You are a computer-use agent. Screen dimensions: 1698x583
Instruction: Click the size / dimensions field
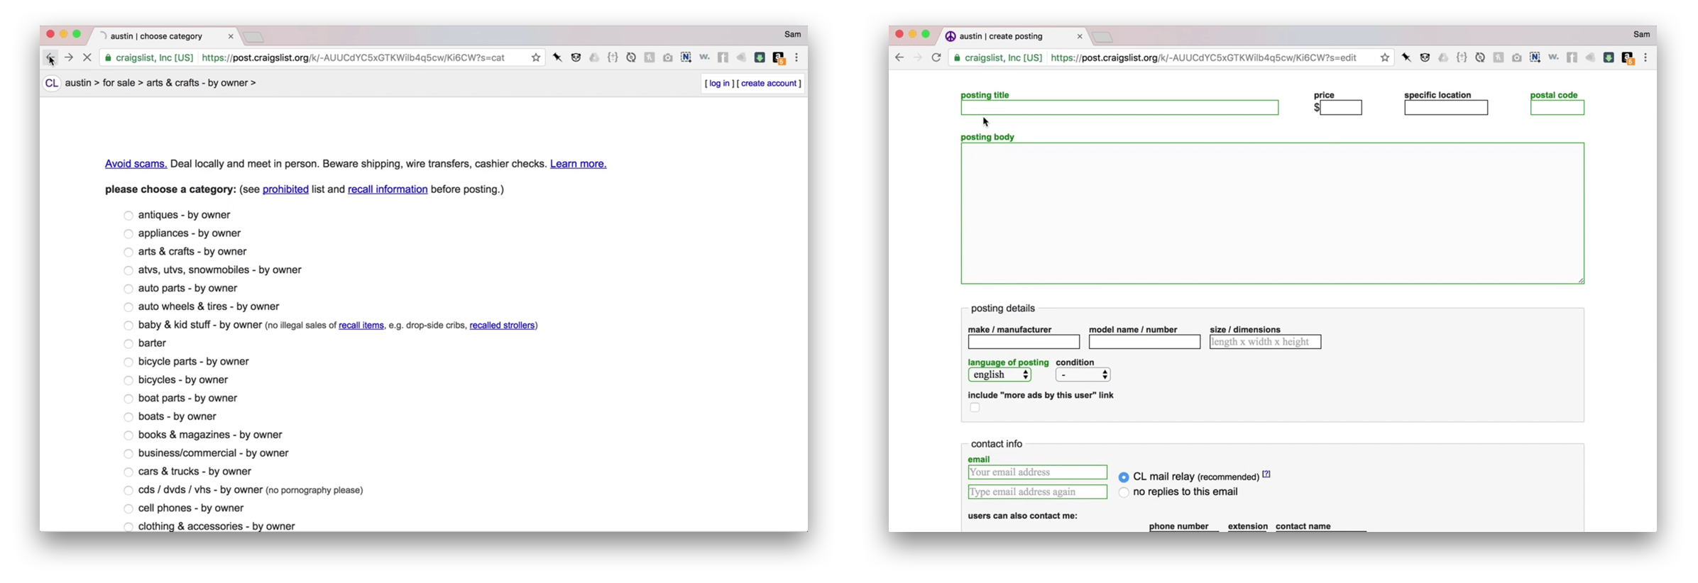click(x=1266, y=342)
